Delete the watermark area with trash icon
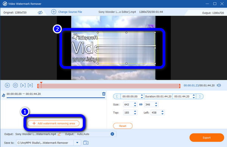The image size is (227, 147). click(x=104, y=94)
